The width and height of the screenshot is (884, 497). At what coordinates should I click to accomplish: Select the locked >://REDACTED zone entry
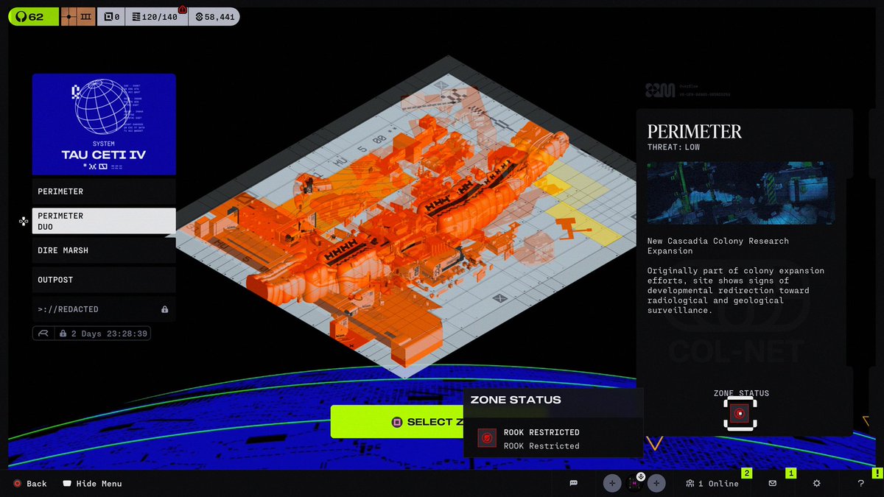(x=104, y=309)
